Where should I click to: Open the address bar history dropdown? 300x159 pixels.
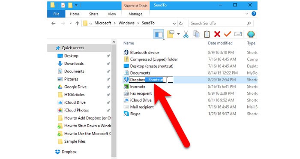[x=174, y=24]
